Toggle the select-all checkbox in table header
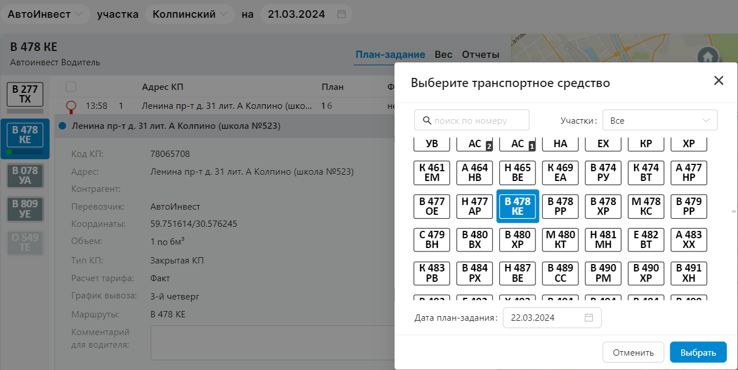This screenshot has height=370, width=738. tap(71, 87)
